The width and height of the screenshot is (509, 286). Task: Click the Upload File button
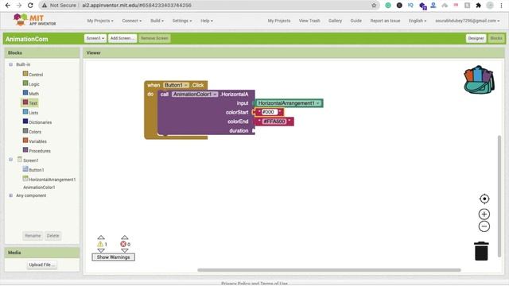pos(42,265)
